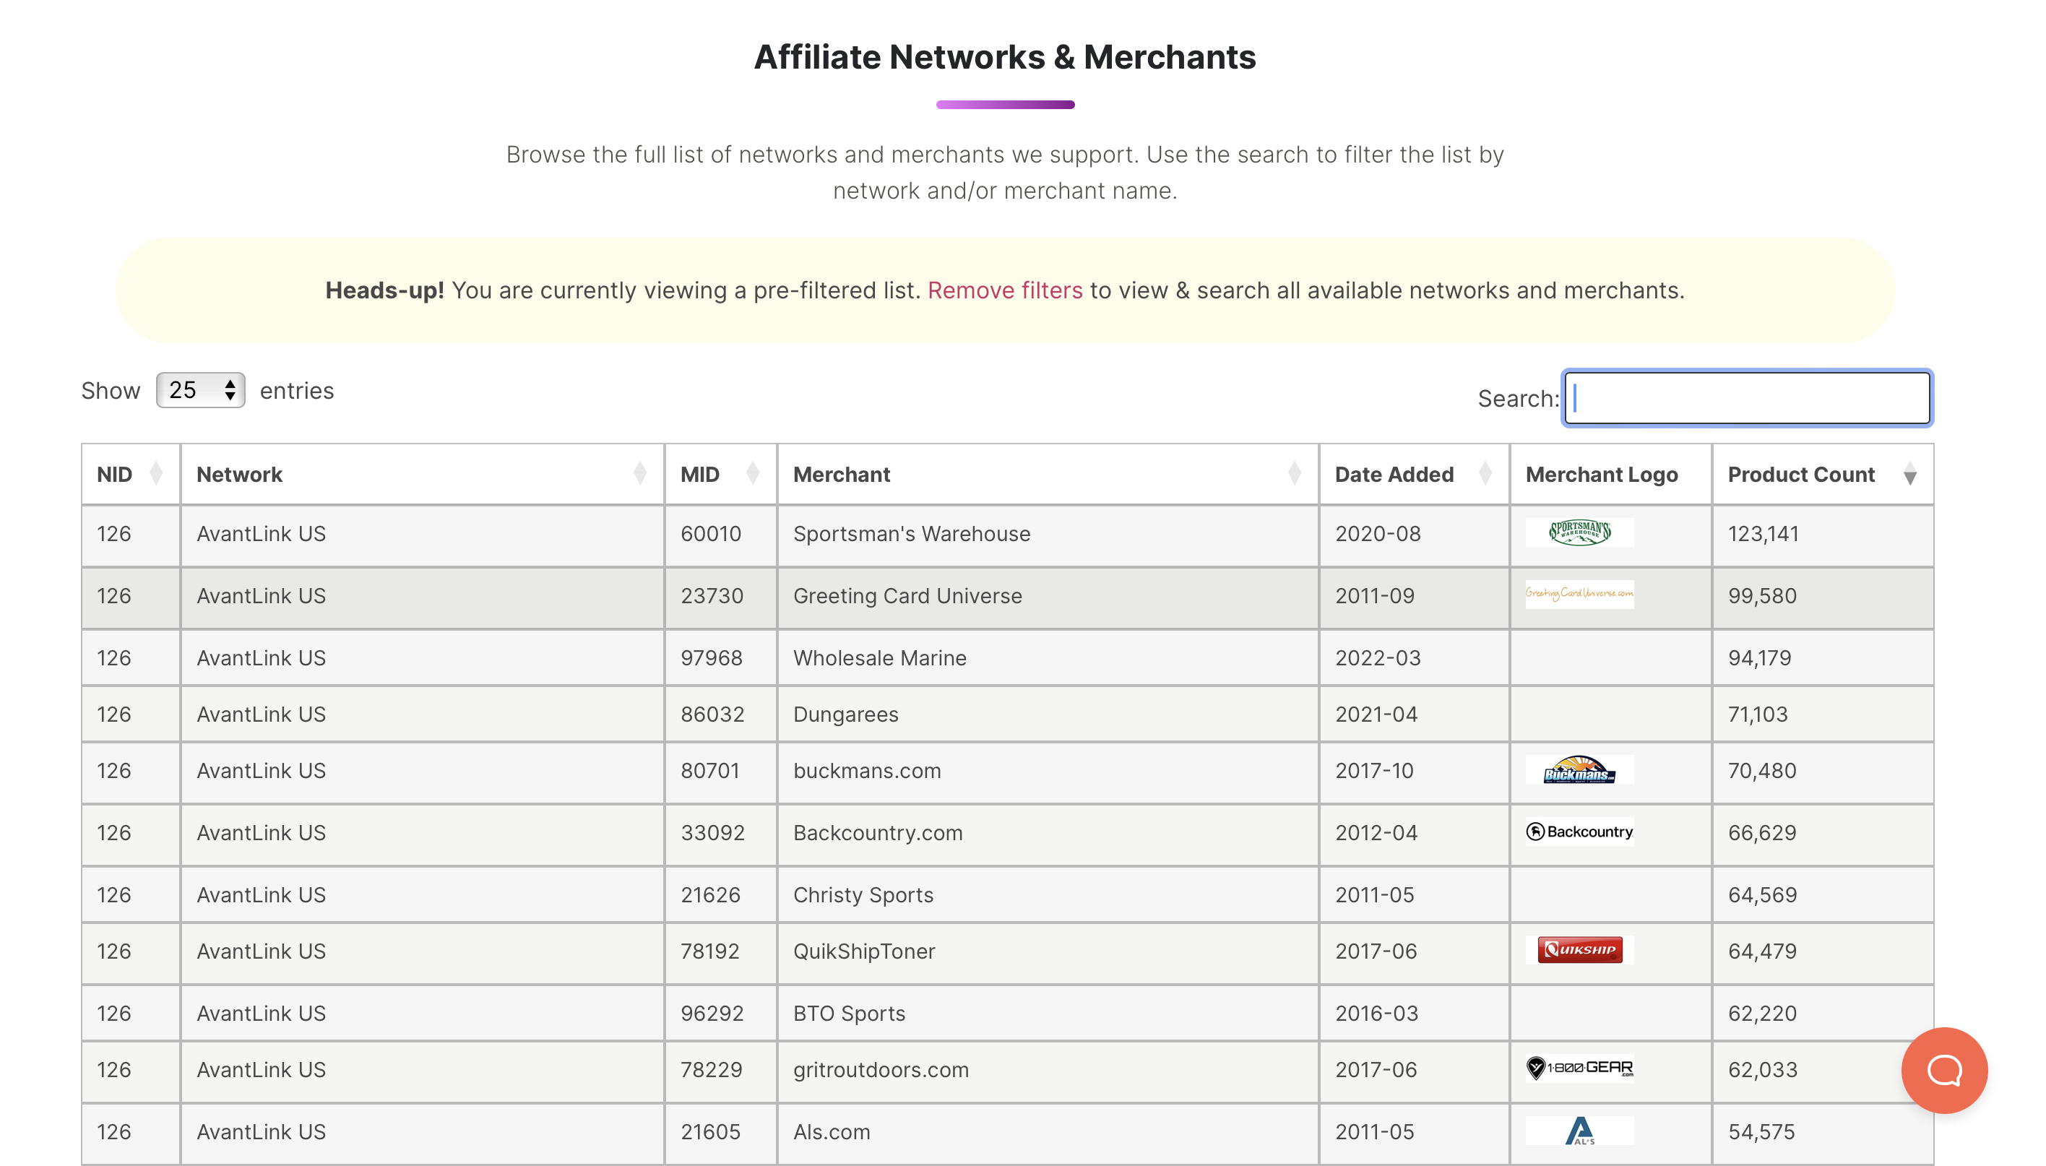Click the Wholesale Marine merchant cell

pyautogui.click(x=1048, y=657)
